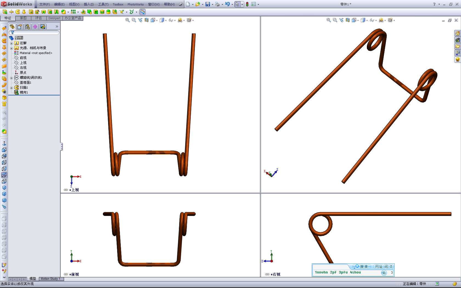Open the PhotoWorks menu
This screenshot has height=288, width=461.
tap(136, 4)
